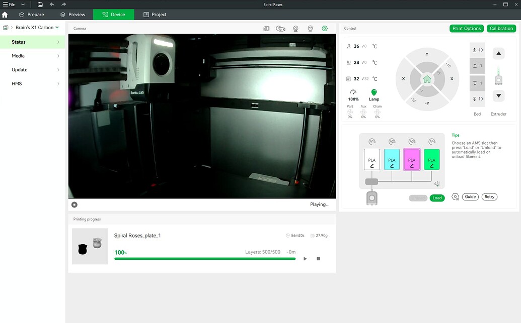Move the bed up 10

[478, 50]
